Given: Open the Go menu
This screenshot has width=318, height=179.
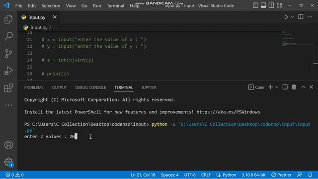Looking at the screenshot, I should tap(84, 5).
